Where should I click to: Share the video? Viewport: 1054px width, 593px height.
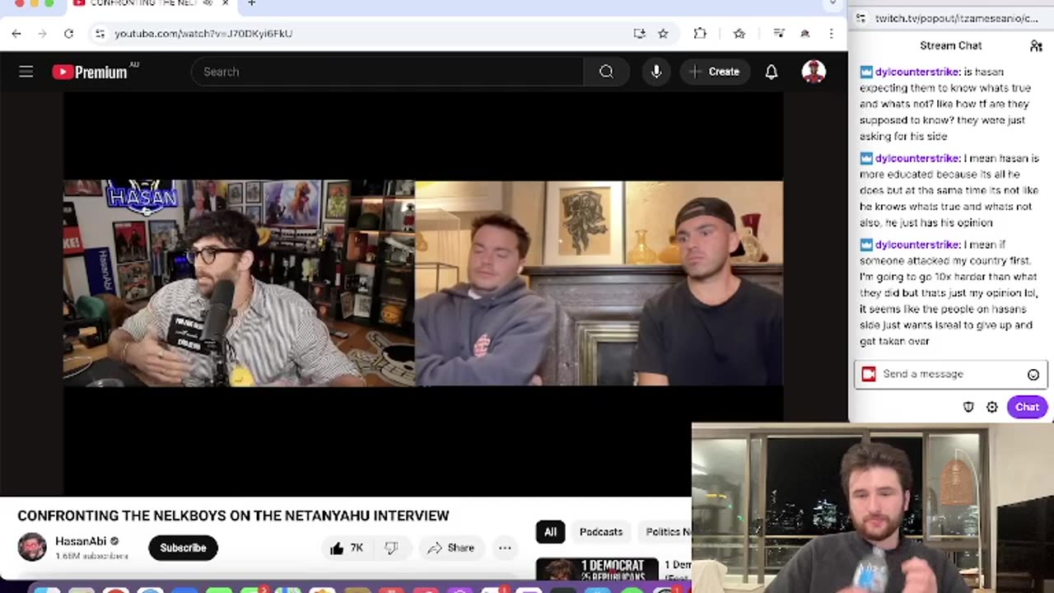(x=450, y=548)
